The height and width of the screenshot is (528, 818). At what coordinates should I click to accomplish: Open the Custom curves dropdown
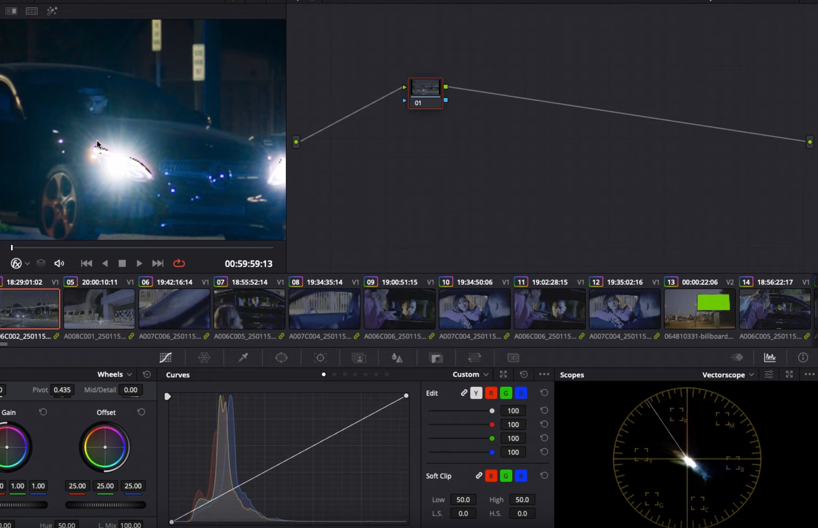point(470,374)
